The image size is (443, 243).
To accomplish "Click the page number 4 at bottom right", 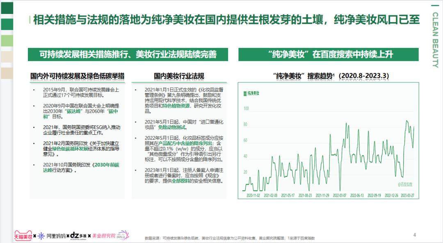I will [415, 234].
